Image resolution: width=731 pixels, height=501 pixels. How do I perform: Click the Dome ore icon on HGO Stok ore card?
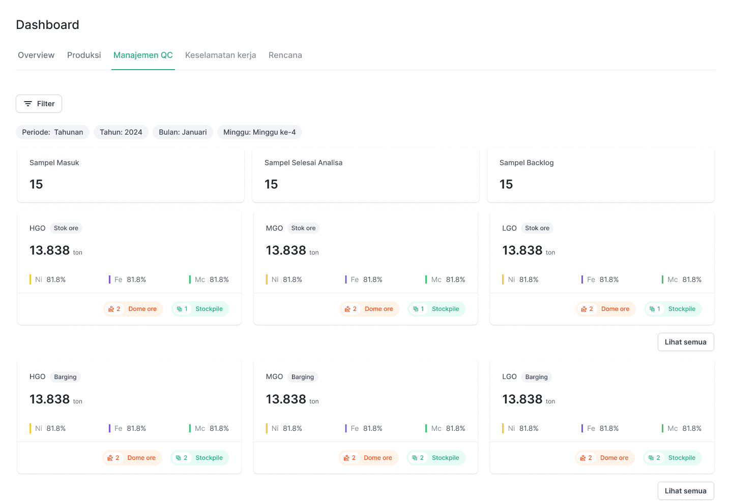(x=112, y=308)
